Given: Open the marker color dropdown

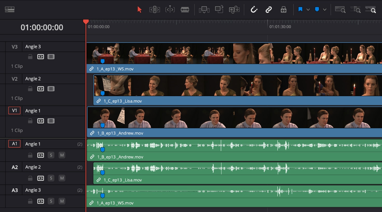Looking at the screenshot, I should 325,9.
